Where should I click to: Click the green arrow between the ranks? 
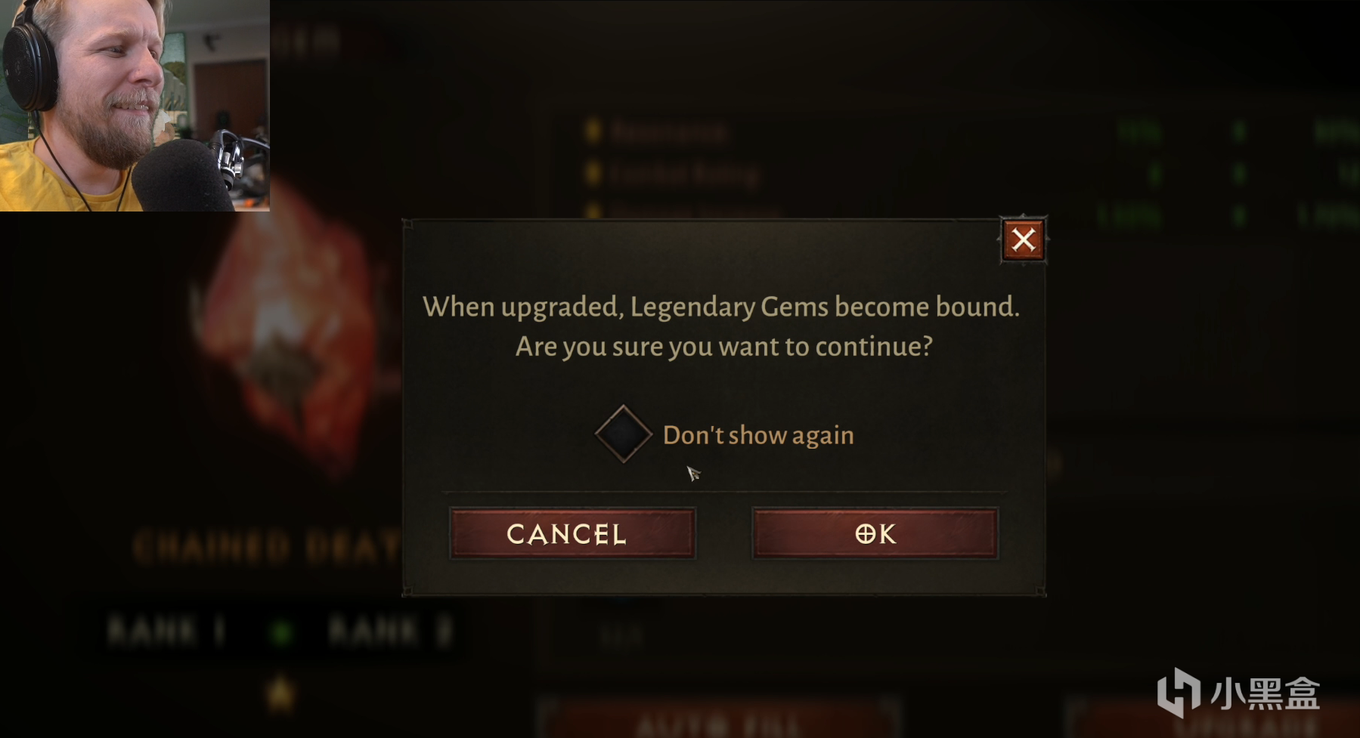(282, 632)
